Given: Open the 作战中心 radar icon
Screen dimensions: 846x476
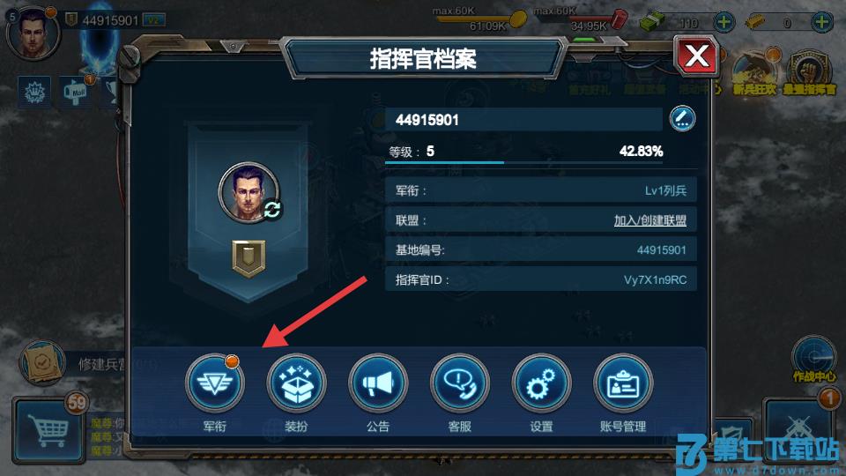Looking at the screenshot, I should coord(814,358).
